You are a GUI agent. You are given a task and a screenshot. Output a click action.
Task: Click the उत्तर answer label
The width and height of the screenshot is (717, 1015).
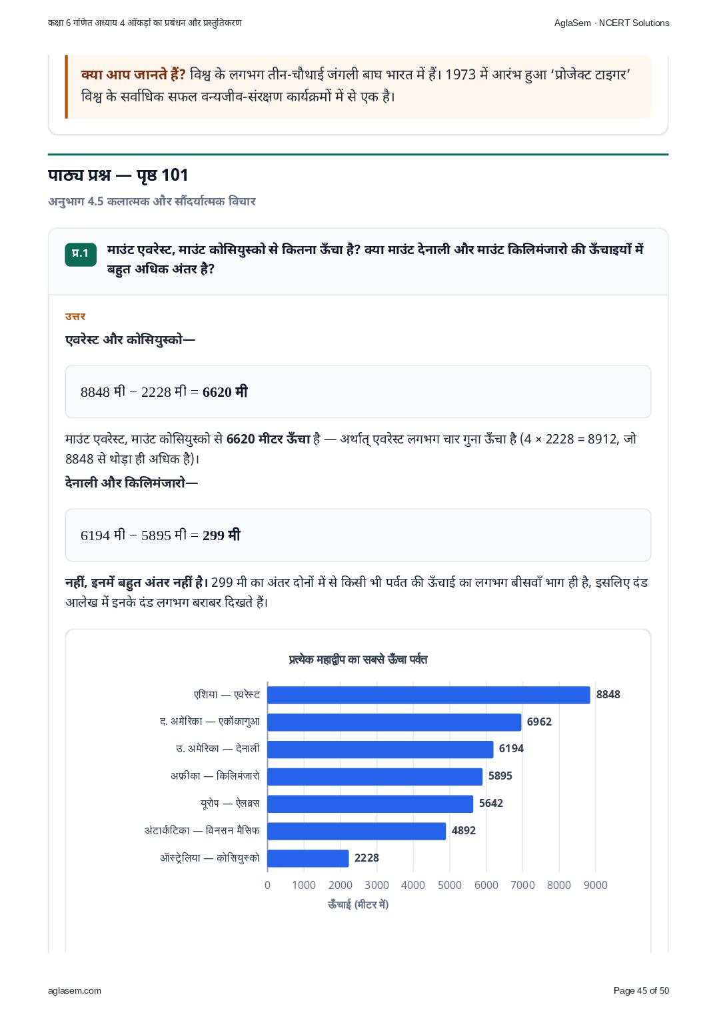75,317
